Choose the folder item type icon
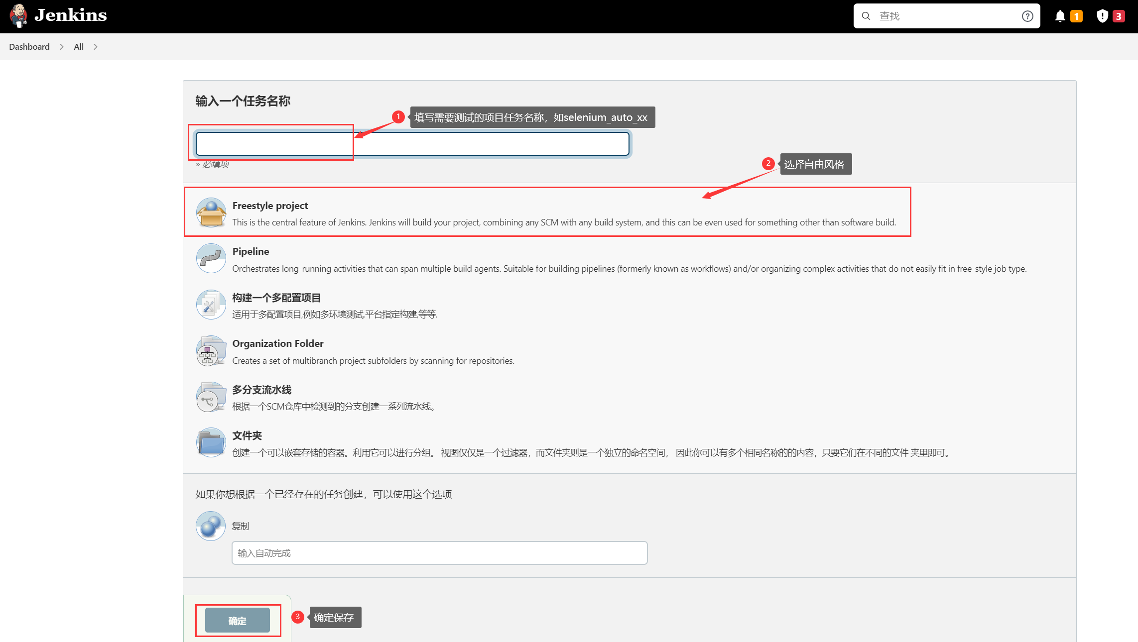Screen dimensions: 1138x642 pos(211,443)
